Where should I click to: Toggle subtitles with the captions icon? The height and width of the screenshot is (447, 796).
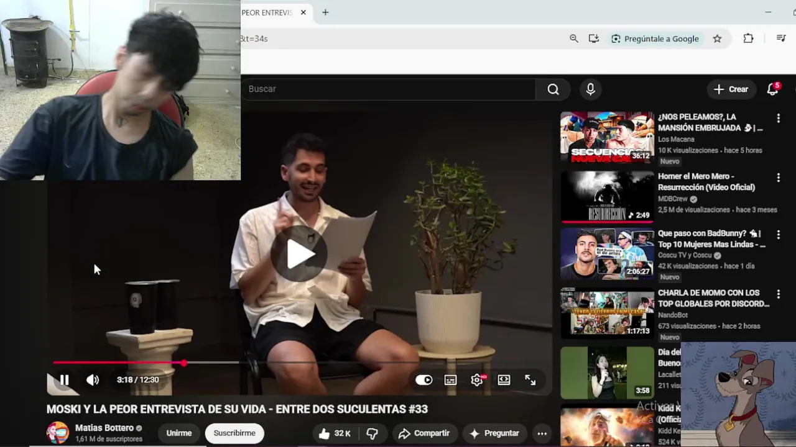click(x=450, y=380)
